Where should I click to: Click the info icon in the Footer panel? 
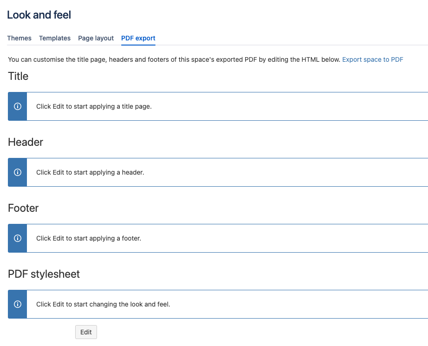click(17, 238)
